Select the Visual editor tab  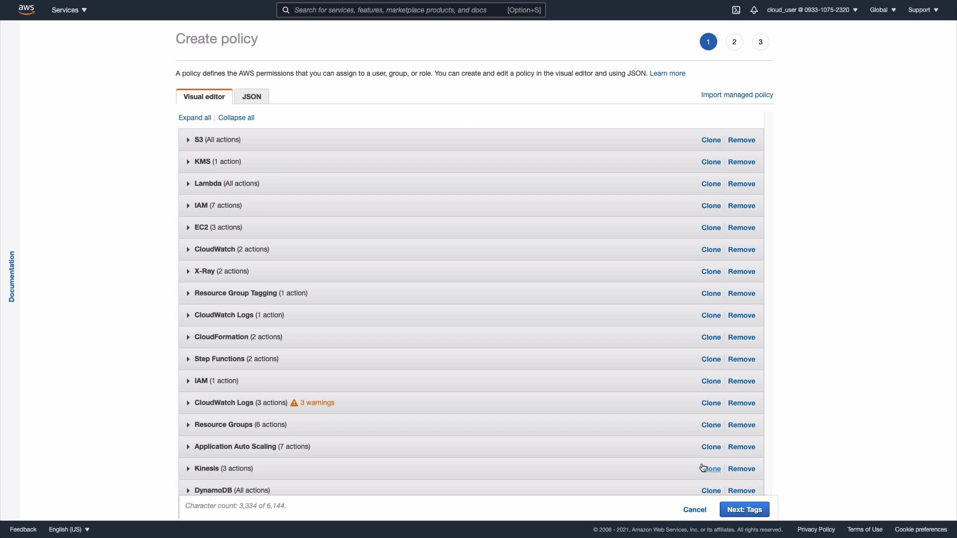click(204, 97)
